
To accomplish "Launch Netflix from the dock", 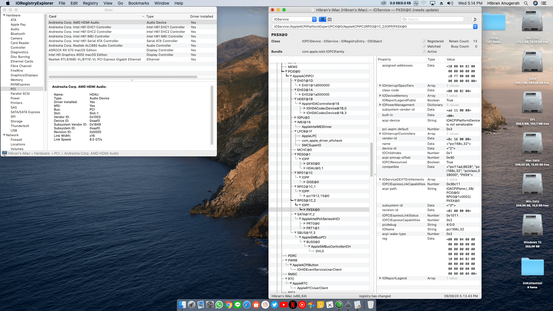I will 293,305.
